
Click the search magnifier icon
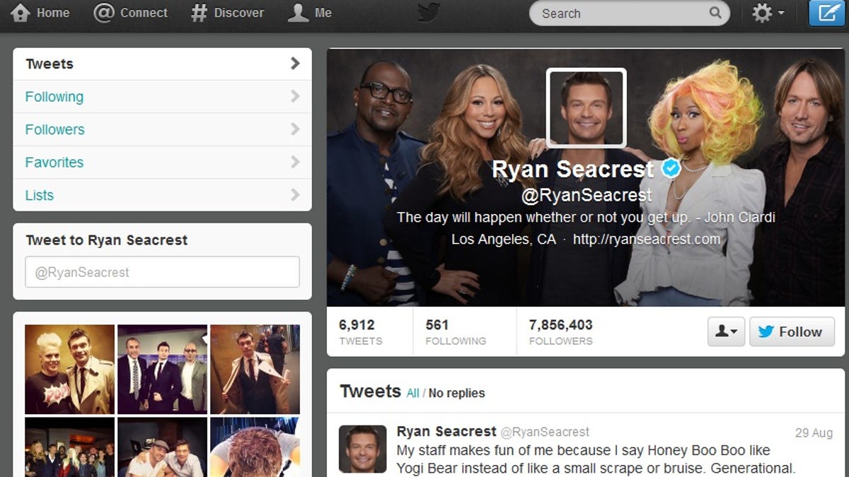pyautogui.click(x=715, y=13)
